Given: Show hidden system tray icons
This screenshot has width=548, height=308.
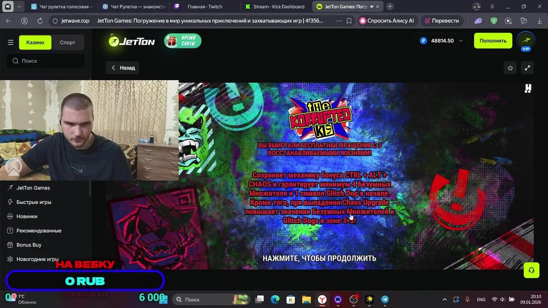Looking at the screenshot, I should (444, 299).
